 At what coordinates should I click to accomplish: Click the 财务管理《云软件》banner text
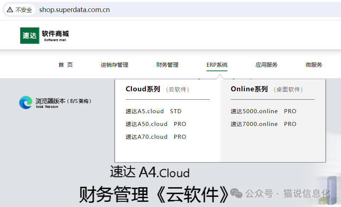click(x=154, y=194)
